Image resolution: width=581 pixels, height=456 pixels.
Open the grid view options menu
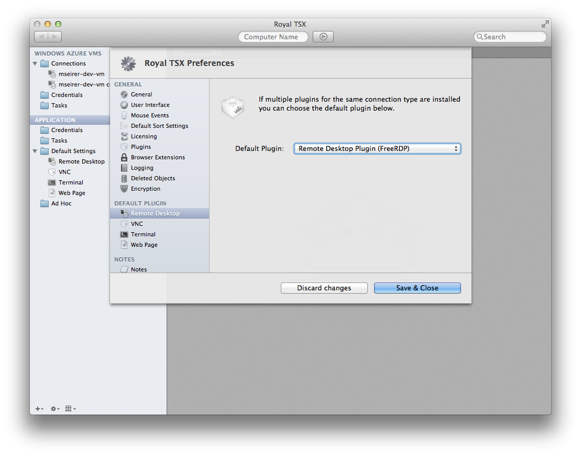click(70, 409)
